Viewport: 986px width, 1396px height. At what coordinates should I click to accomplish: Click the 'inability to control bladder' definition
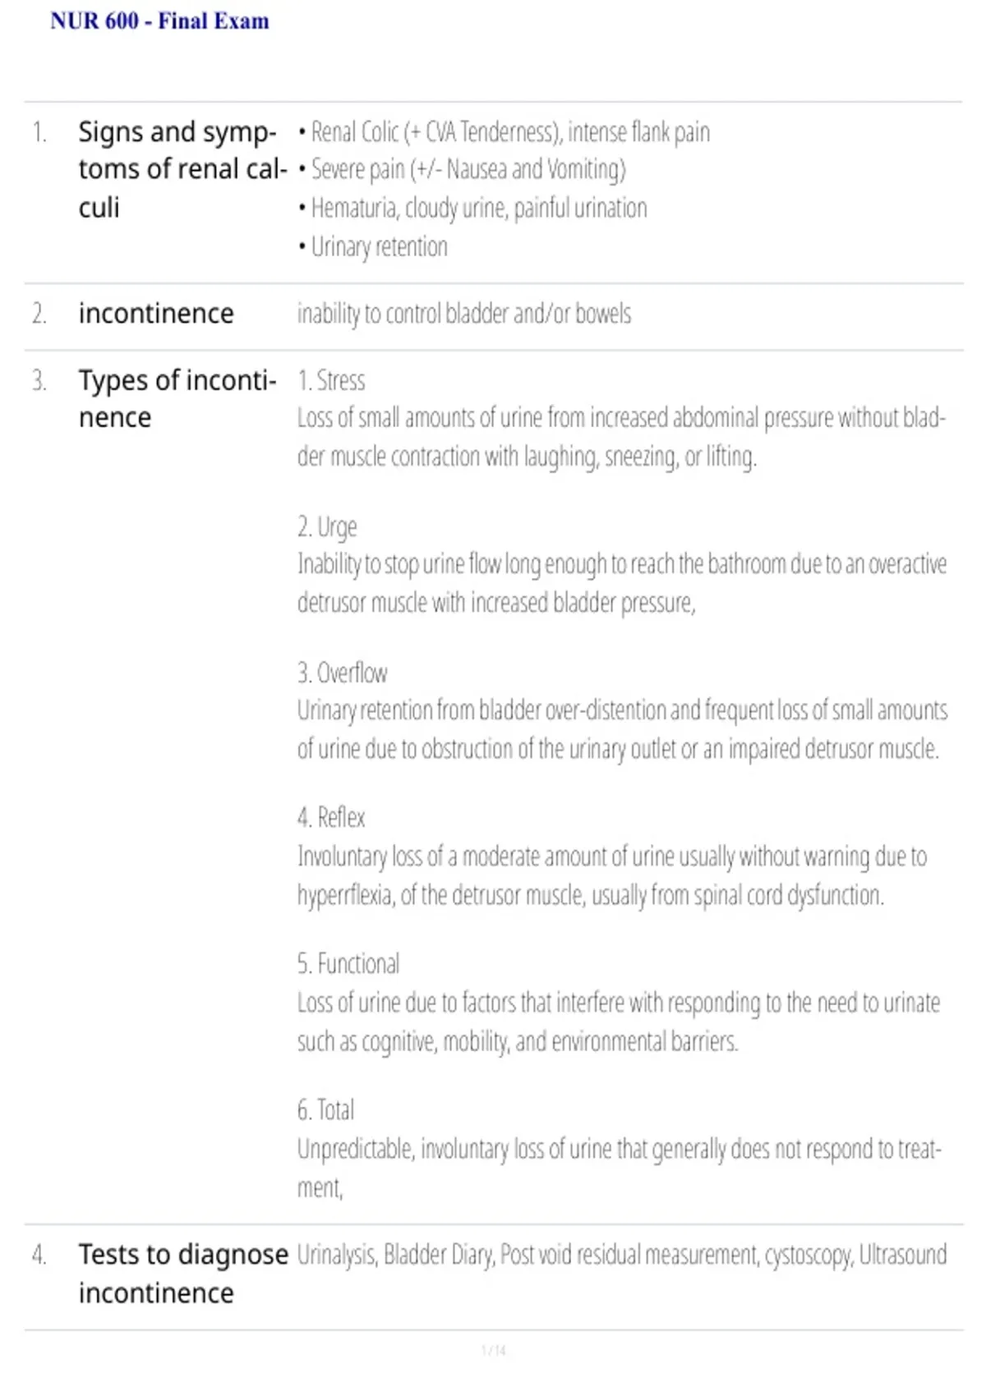tap(464, 314)
